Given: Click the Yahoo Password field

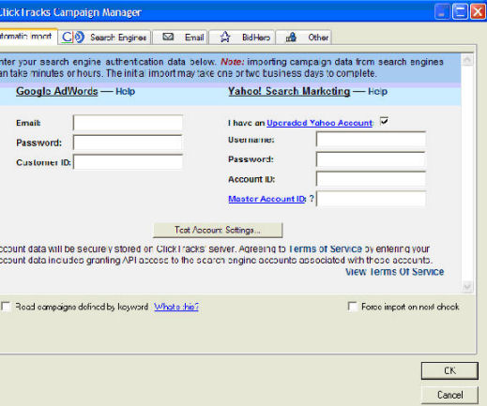Looking at the screenshot, I should (x=371, y=159).
